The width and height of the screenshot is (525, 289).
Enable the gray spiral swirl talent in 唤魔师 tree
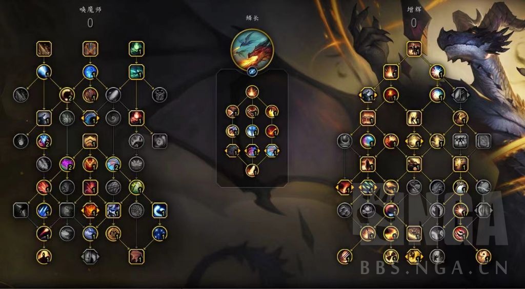[x=113, y=118]
